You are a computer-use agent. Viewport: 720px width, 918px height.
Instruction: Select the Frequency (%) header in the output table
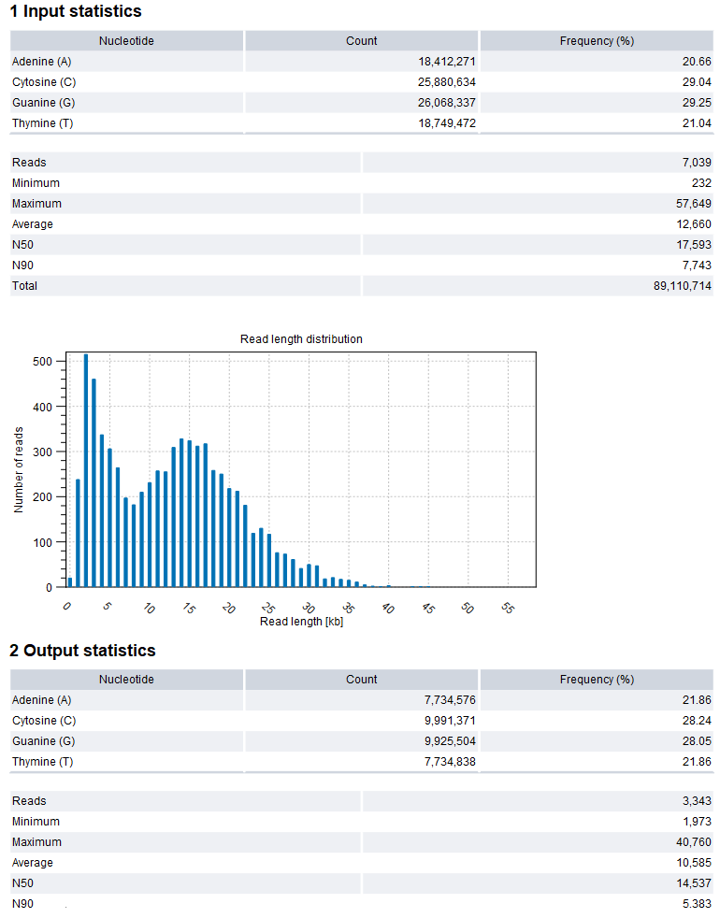[597, 680]
